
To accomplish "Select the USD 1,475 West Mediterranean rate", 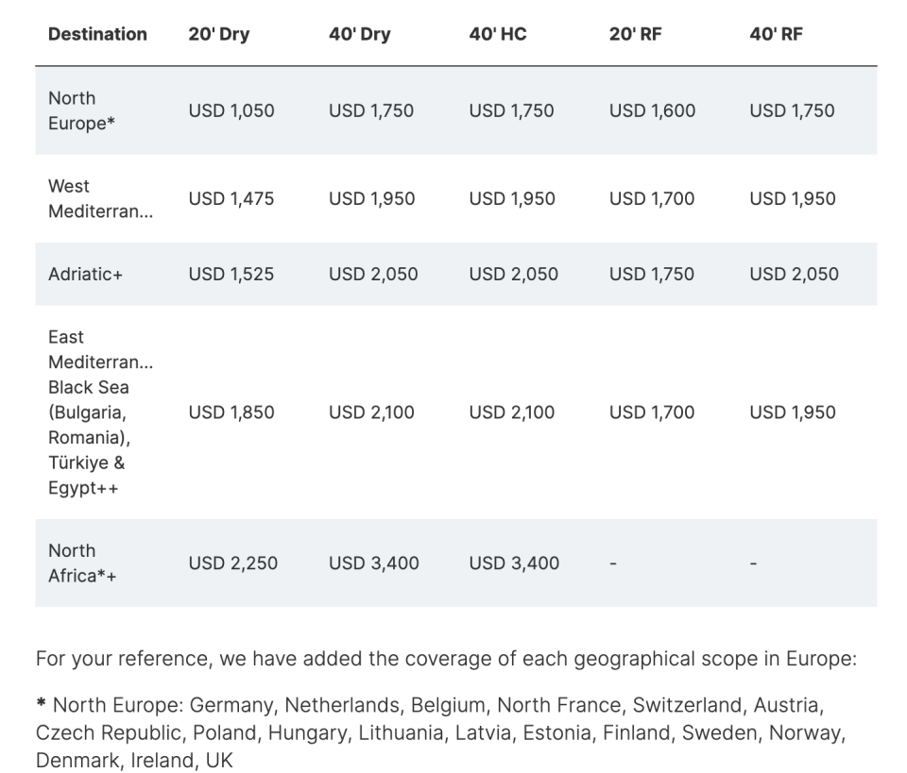I will (x=231, y=198).
